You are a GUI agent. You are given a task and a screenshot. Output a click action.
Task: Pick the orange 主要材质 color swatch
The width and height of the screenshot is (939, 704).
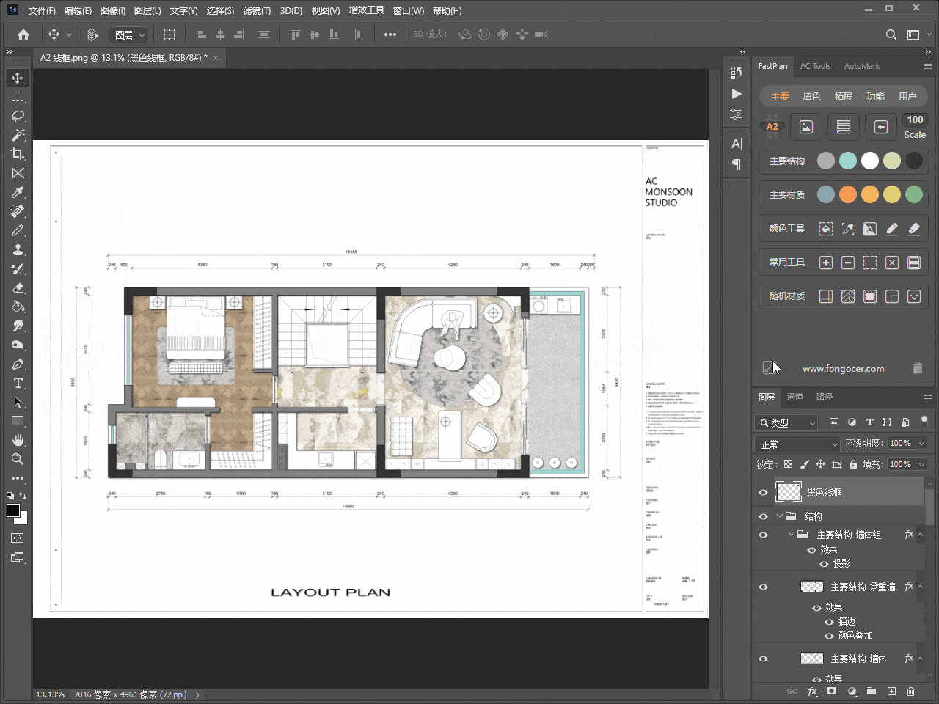pyautogui.click(x=848, y=194)
